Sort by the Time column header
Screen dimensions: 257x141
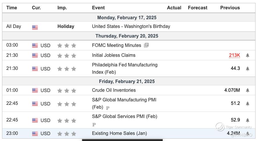[x=12, y=8]
